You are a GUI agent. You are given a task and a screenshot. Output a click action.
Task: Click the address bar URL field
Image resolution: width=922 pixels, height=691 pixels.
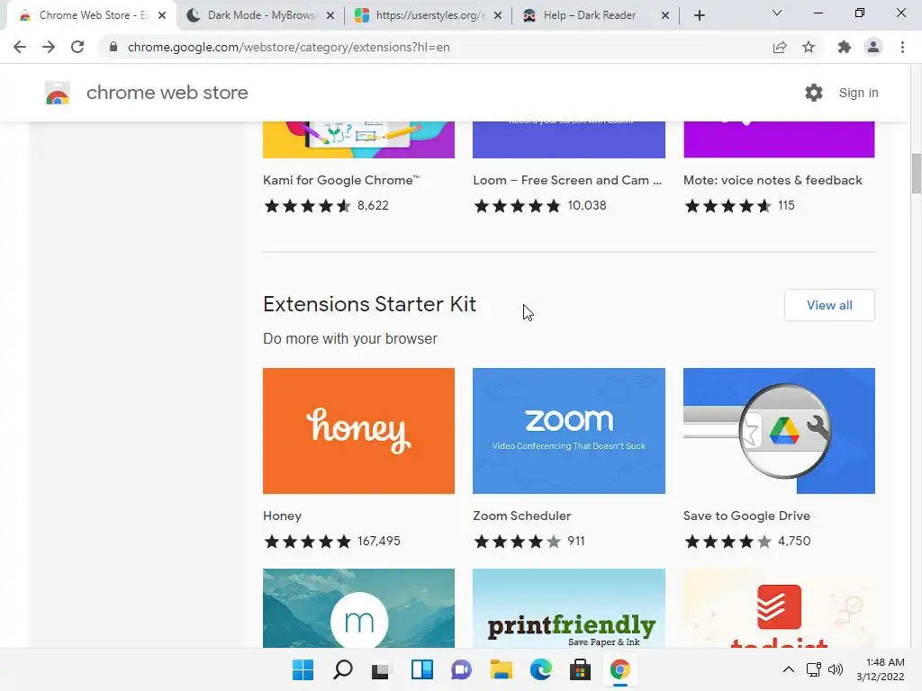coord(435,47)
